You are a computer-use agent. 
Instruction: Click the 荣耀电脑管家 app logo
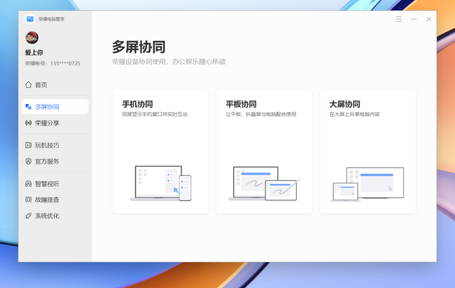pyautogui.click(x=30, y=19)
